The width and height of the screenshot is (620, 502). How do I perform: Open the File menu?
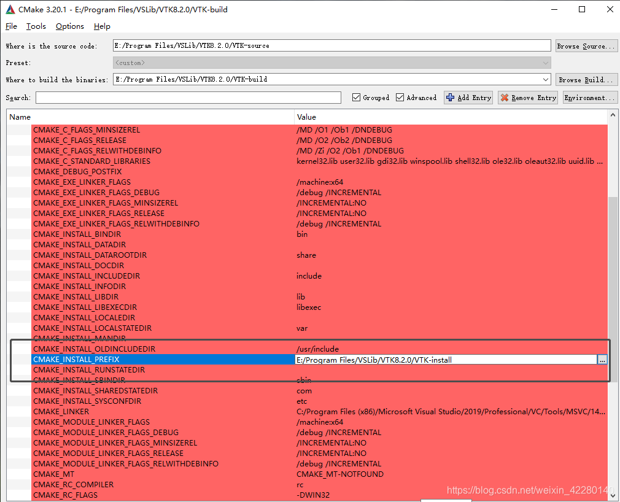[x=11, y=26]
